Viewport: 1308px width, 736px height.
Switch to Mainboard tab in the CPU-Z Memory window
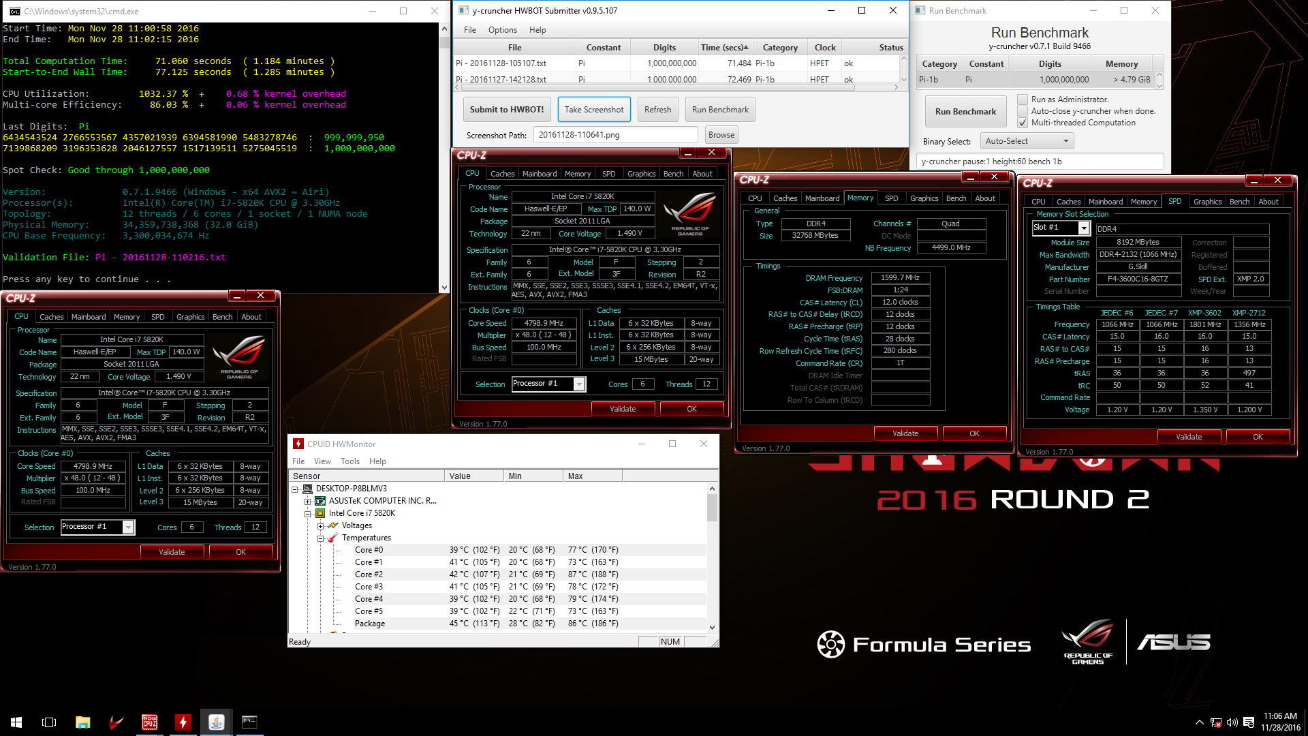(822, 198)
